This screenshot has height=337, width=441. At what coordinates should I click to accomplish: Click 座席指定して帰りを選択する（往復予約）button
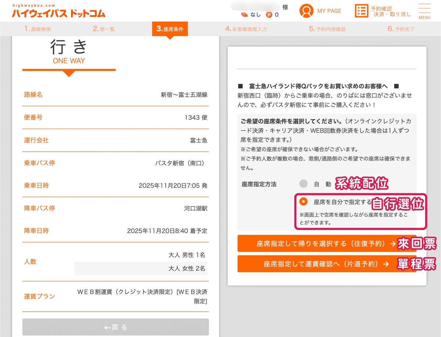327,243
